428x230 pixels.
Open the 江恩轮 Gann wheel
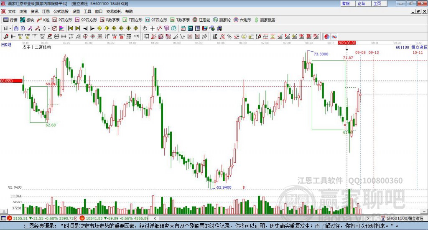click(x=201, y=20)
